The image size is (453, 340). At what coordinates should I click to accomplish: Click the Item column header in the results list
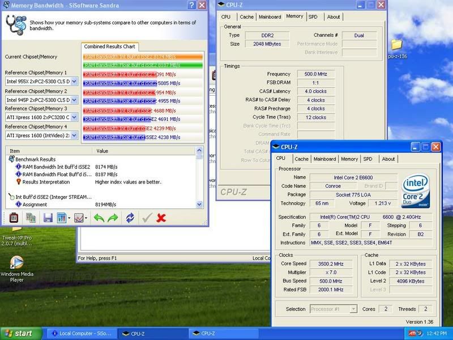point(49,151)
